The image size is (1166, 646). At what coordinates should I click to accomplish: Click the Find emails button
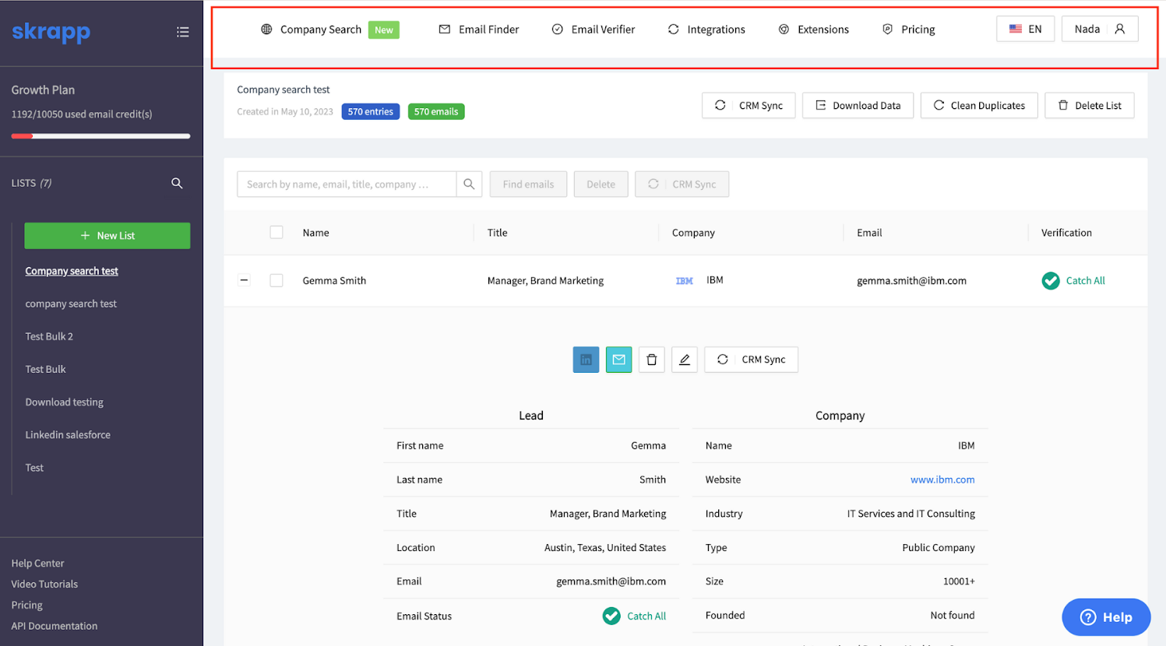point(528,184)
